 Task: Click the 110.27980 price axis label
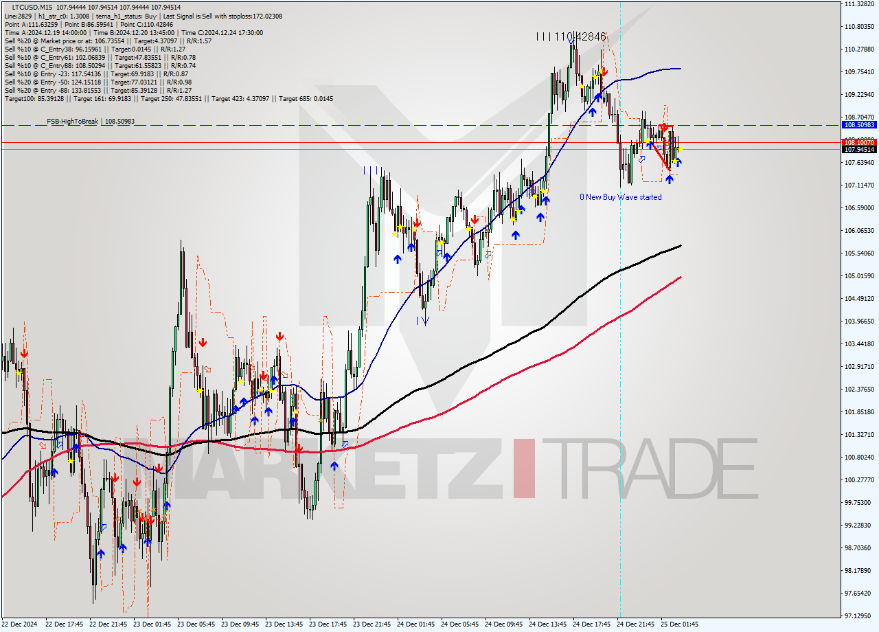pos(859,49)
